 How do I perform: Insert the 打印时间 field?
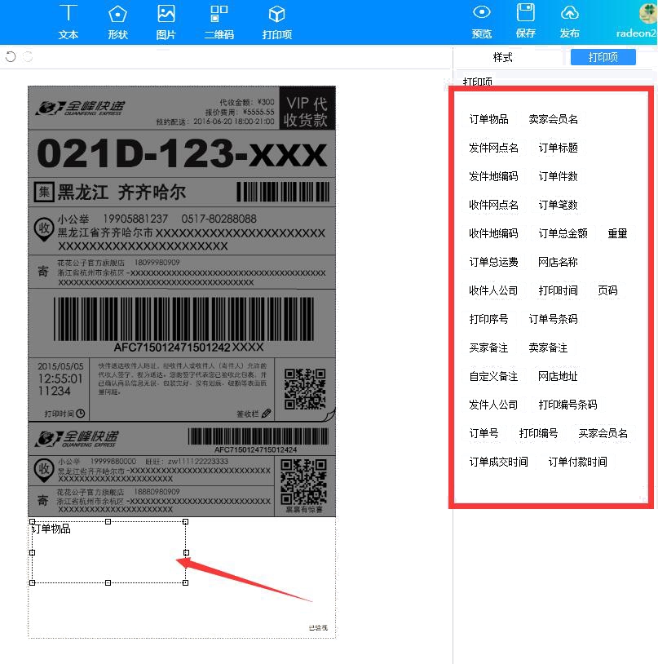(558, 290)
